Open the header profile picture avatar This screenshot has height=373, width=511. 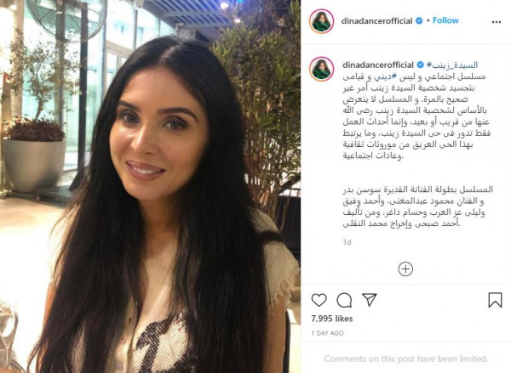click(x=321, y=21)
